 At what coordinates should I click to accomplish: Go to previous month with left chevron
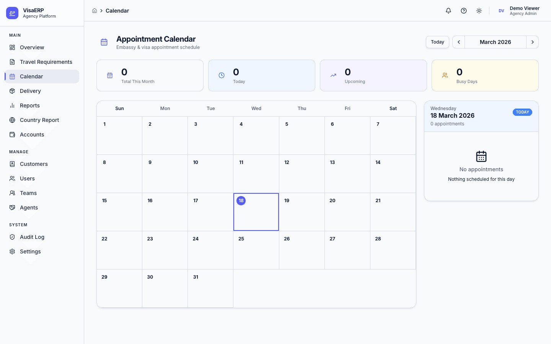click(x=458, y=42)
